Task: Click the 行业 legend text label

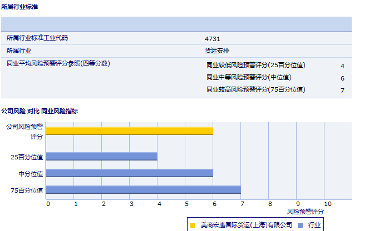Action: 314,225
